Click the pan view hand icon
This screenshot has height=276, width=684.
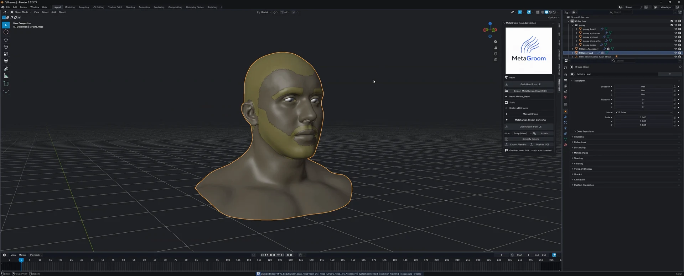tap(496, 48)
